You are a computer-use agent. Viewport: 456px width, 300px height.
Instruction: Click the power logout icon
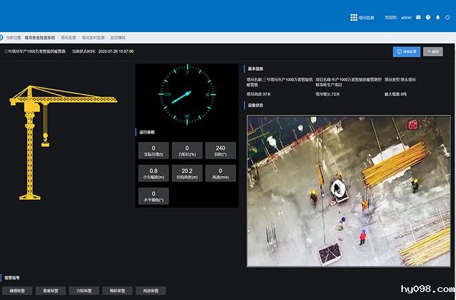click(x=447, y=17)
